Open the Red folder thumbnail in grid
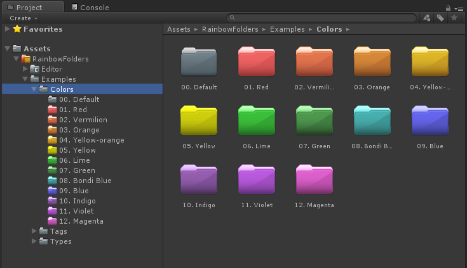Screen dimensions: 467x268 (256, 62)
